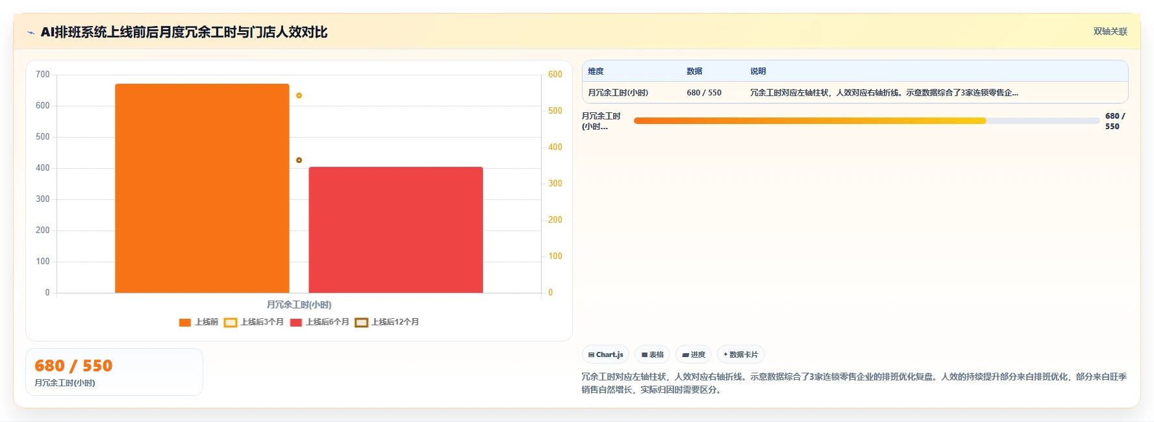Toggle the 上线后6个月 legend series
Viewport: 1154px width, 422px height.
320,322
